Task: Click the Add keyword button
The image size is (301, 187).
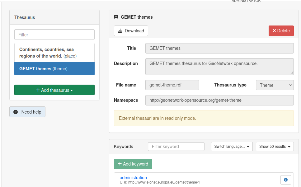Action: coord(133,164)
